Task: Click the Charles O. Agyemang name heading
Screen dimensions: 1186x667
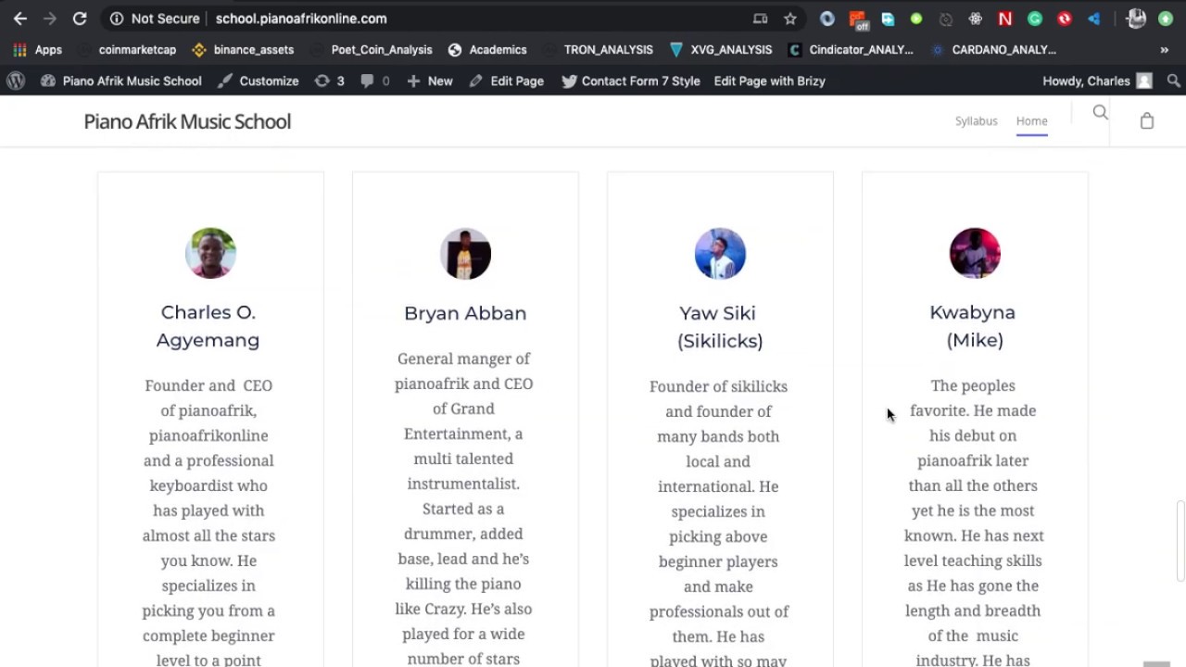Action: [x=208, y=326]
